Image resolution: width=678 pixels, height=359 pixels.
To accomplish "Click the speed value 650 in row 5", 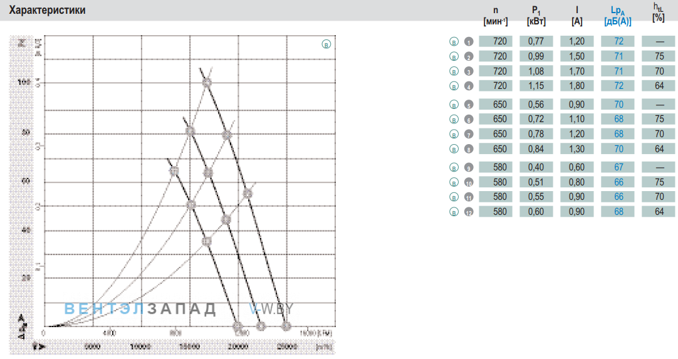I will (496, 104).
